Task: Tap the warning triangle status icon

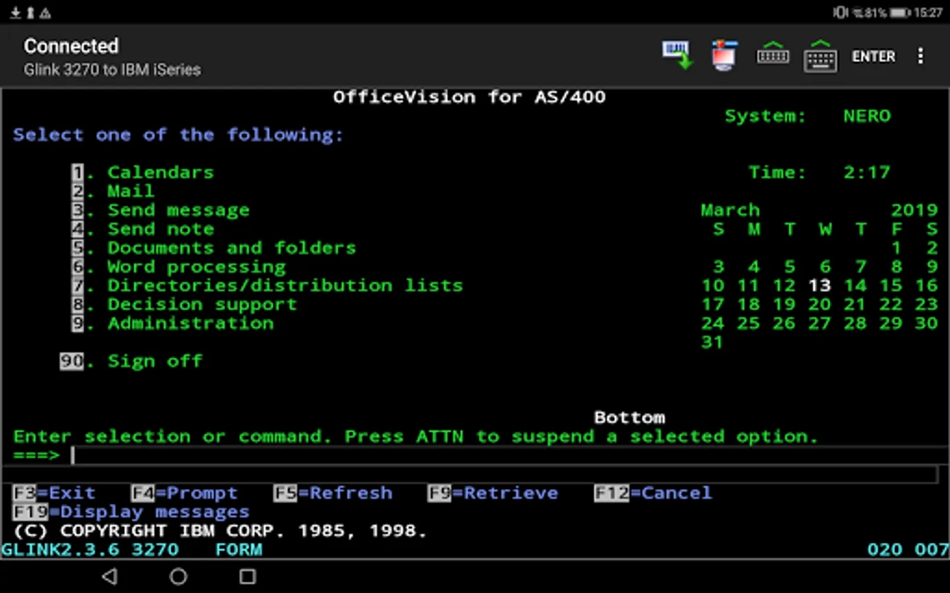Action: [x=45, y=13]
